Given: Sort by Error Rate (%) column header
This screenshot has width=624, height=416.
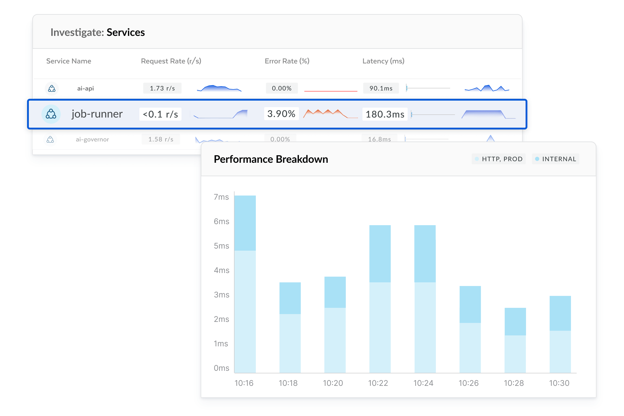Looking at the screenshot, I should tap(287, 61).
